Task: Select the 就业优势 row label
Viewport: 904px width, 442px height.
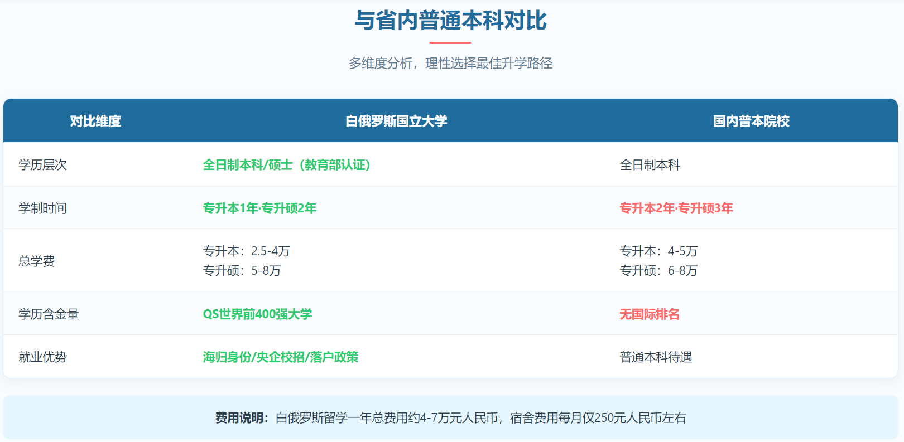Action: (x=42, y=357)
